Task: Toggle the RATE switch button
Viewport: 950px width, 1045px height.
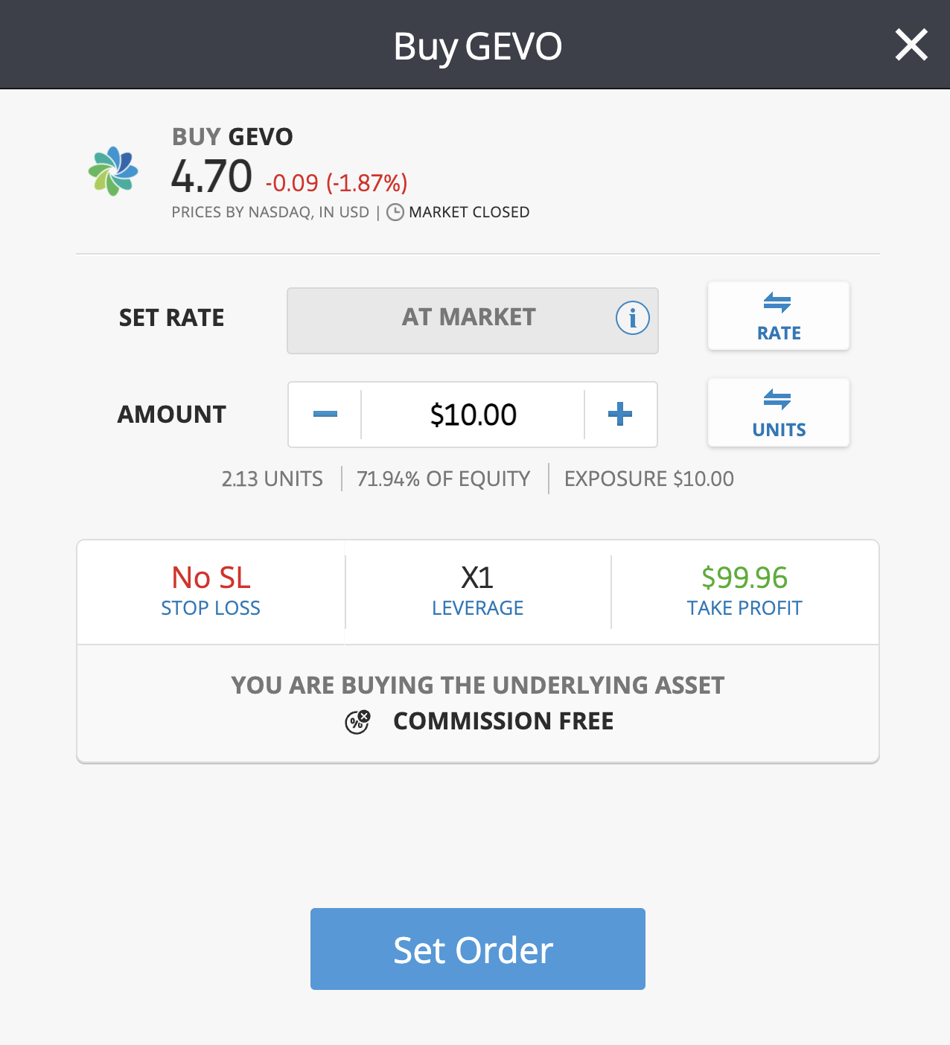Action: (779, 316)
